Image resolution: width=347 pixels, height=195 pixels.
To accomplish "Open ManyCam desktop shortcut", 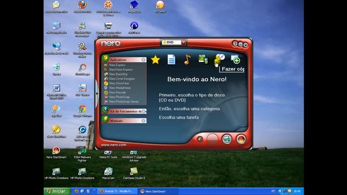I will point(108,173).
